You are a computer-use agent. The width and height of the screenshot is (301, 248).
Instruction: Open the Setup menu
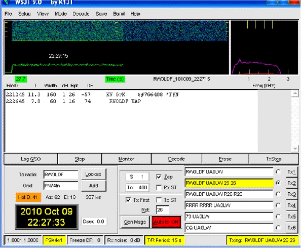[x=24, y=14]
